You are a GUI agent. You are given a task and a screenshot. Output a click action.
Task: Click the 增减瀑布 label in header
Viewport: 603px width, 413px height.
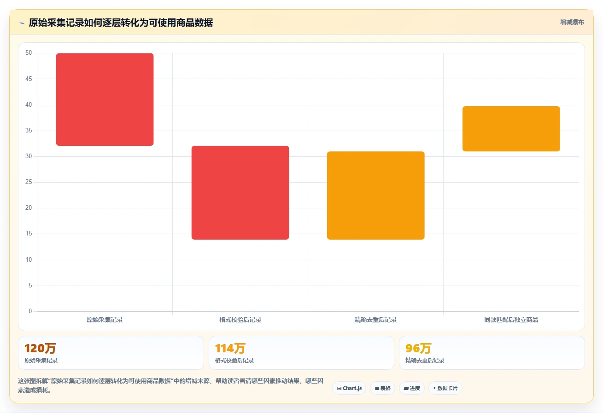tap(572, 22)
